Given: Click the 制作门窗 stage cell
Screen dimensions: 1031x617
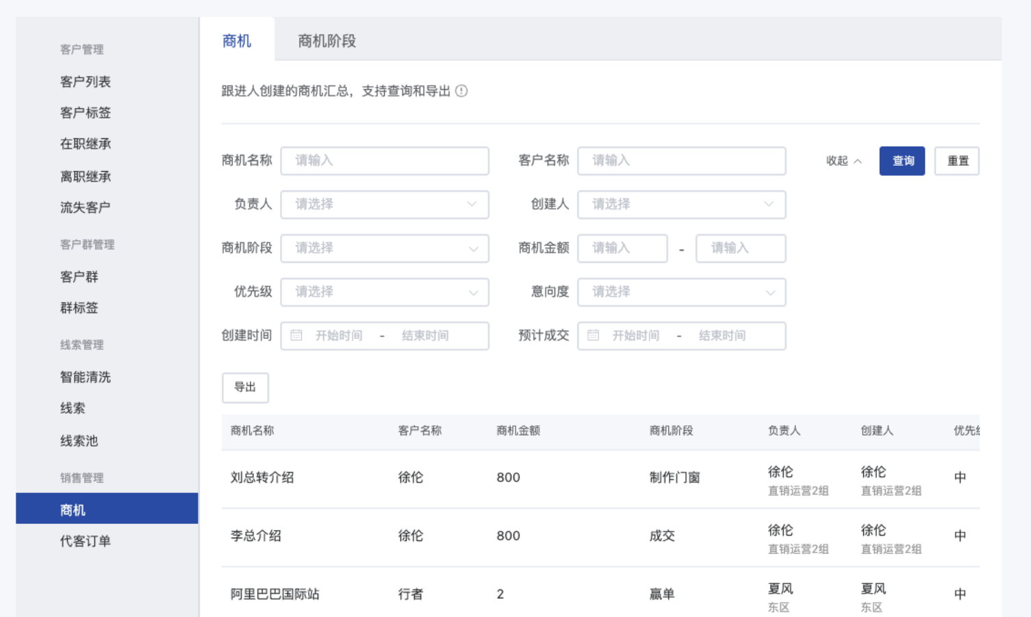Looking at the screenshot, I should coord(675,478).
